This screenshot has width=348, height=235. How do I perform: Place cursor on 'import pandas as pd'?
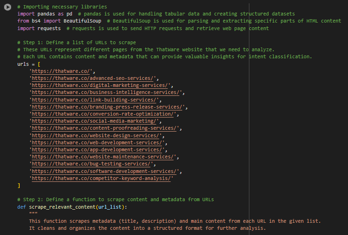pyautogui.click(x=45, y=14)
